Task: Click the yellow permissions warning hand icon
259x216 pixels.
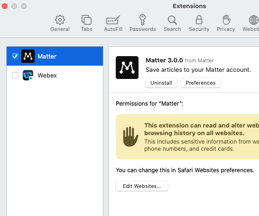Action: pyautogui.click(x=130, y=137)
